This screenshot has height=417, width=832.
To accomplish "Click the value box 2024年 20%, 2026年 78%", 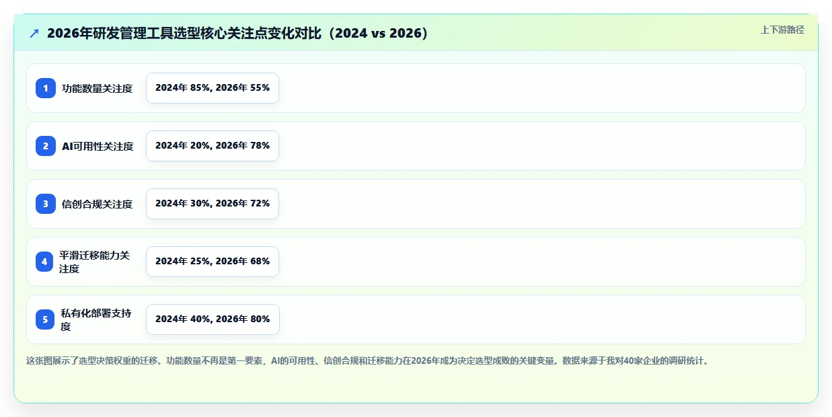I will pos(213,146).
